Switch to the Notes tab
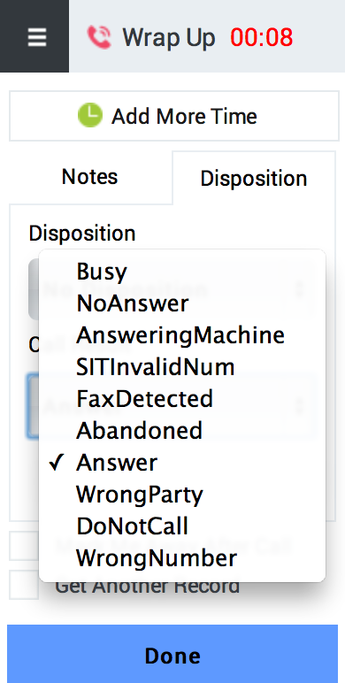The image size is (345, 683). [90, 177]
